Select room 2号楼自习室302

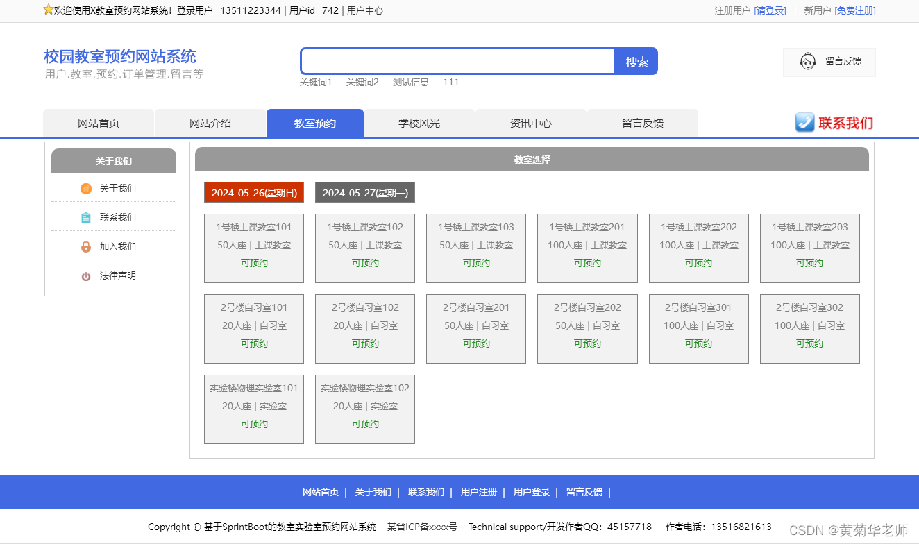(810, 329)
